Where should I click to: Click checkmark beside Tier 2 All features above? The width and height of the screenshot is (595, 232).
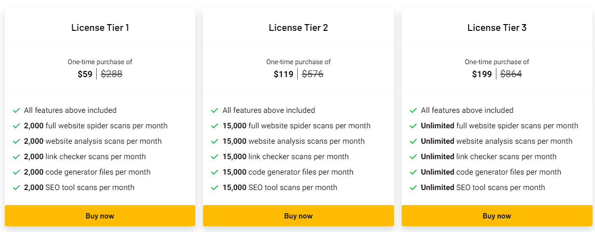[x=215, y=110]
